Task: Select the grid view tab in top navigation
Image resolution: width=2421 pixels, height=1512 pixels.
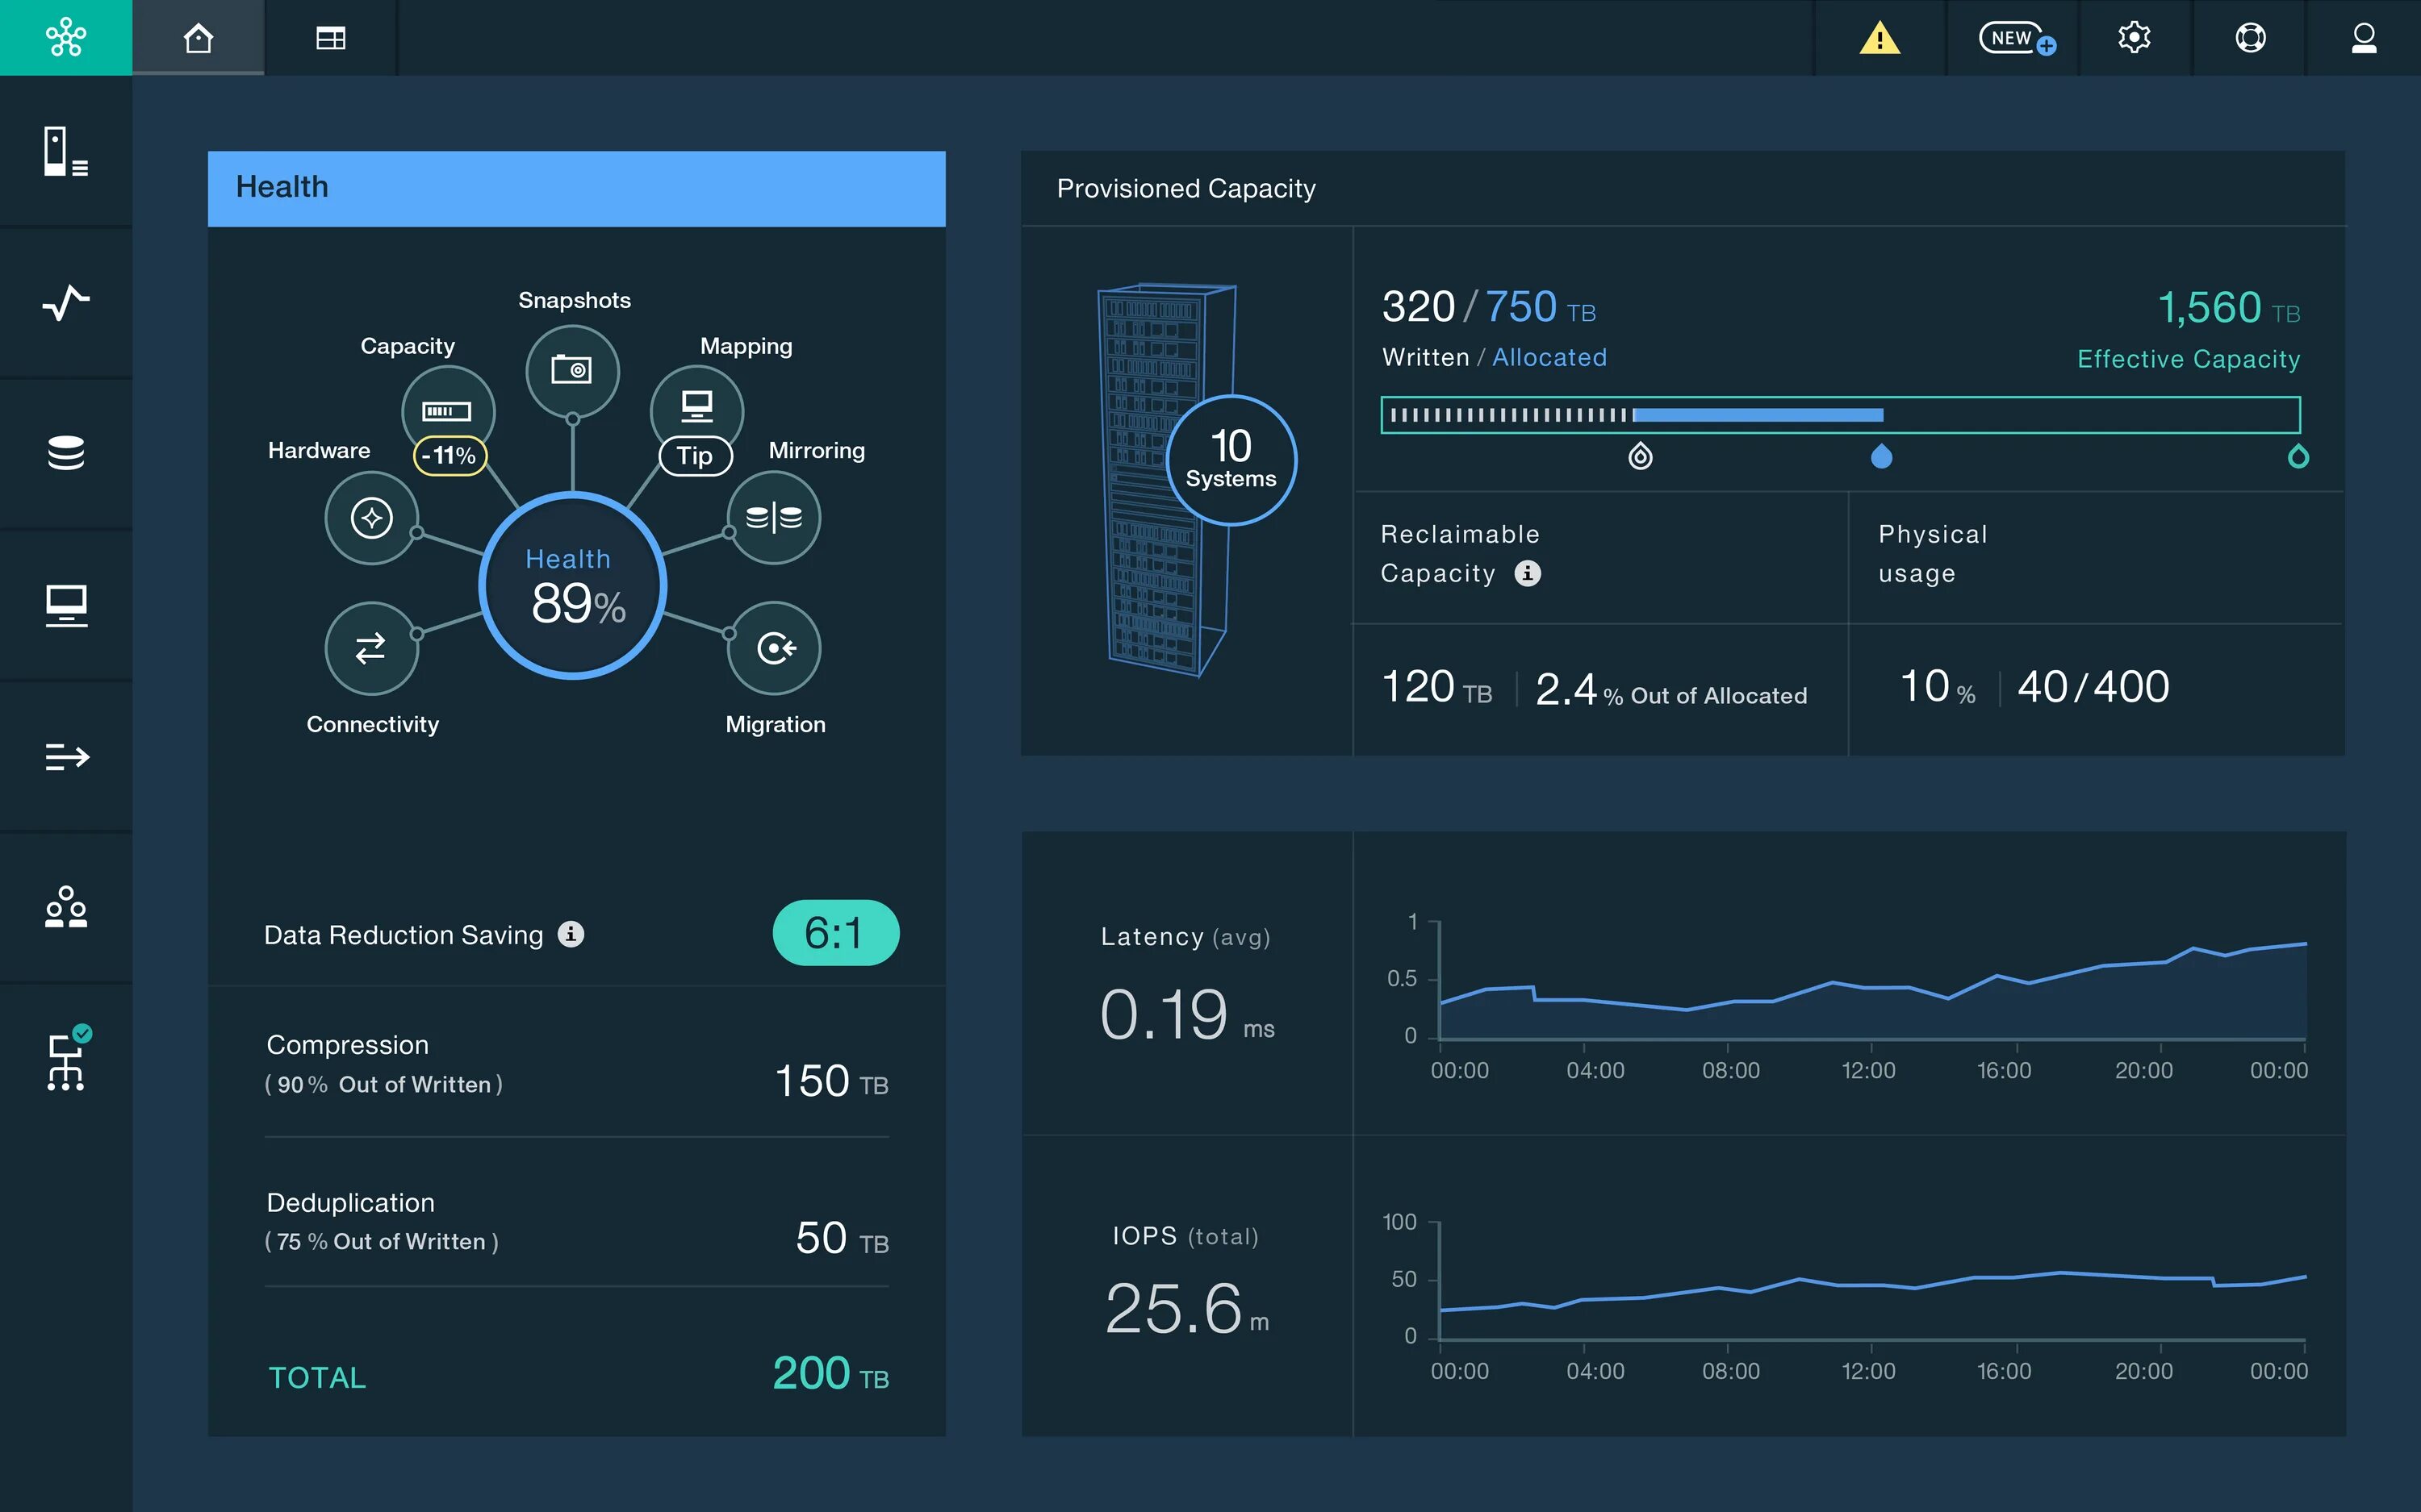Action: [329, 36]
